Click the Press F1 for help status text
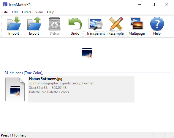This screenshot has height=138, width=174. click(14, 135)
